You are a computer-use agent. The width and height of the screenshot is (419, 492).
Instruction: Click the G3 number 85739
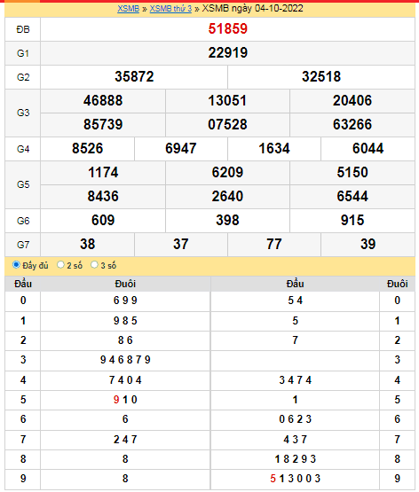point(103,125)
